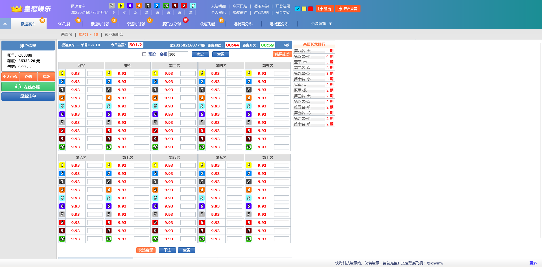
Task: Toggle the 预设 checkbox
Action: pos(144,54)
